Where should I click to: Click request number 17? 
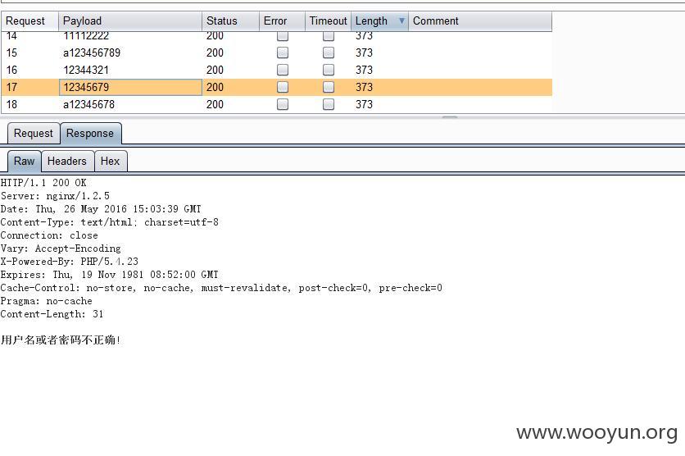point(11,87)
